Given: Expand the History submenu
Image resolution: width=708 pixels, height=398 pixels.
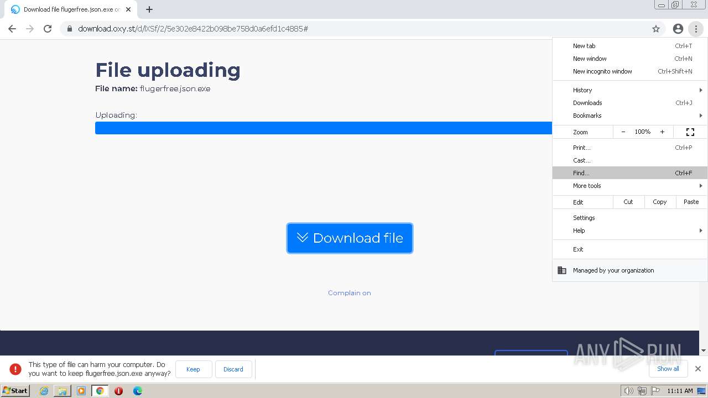Looking at the screenshot, I should 630,90.
